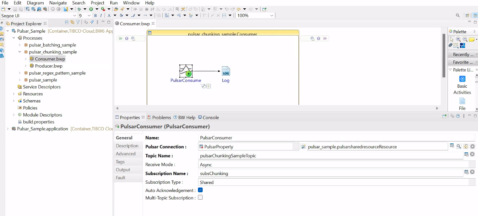Click the Run green play toolbar icon
Image resolution: width=478 pixels, height=216 pixels.
(91, 9)
